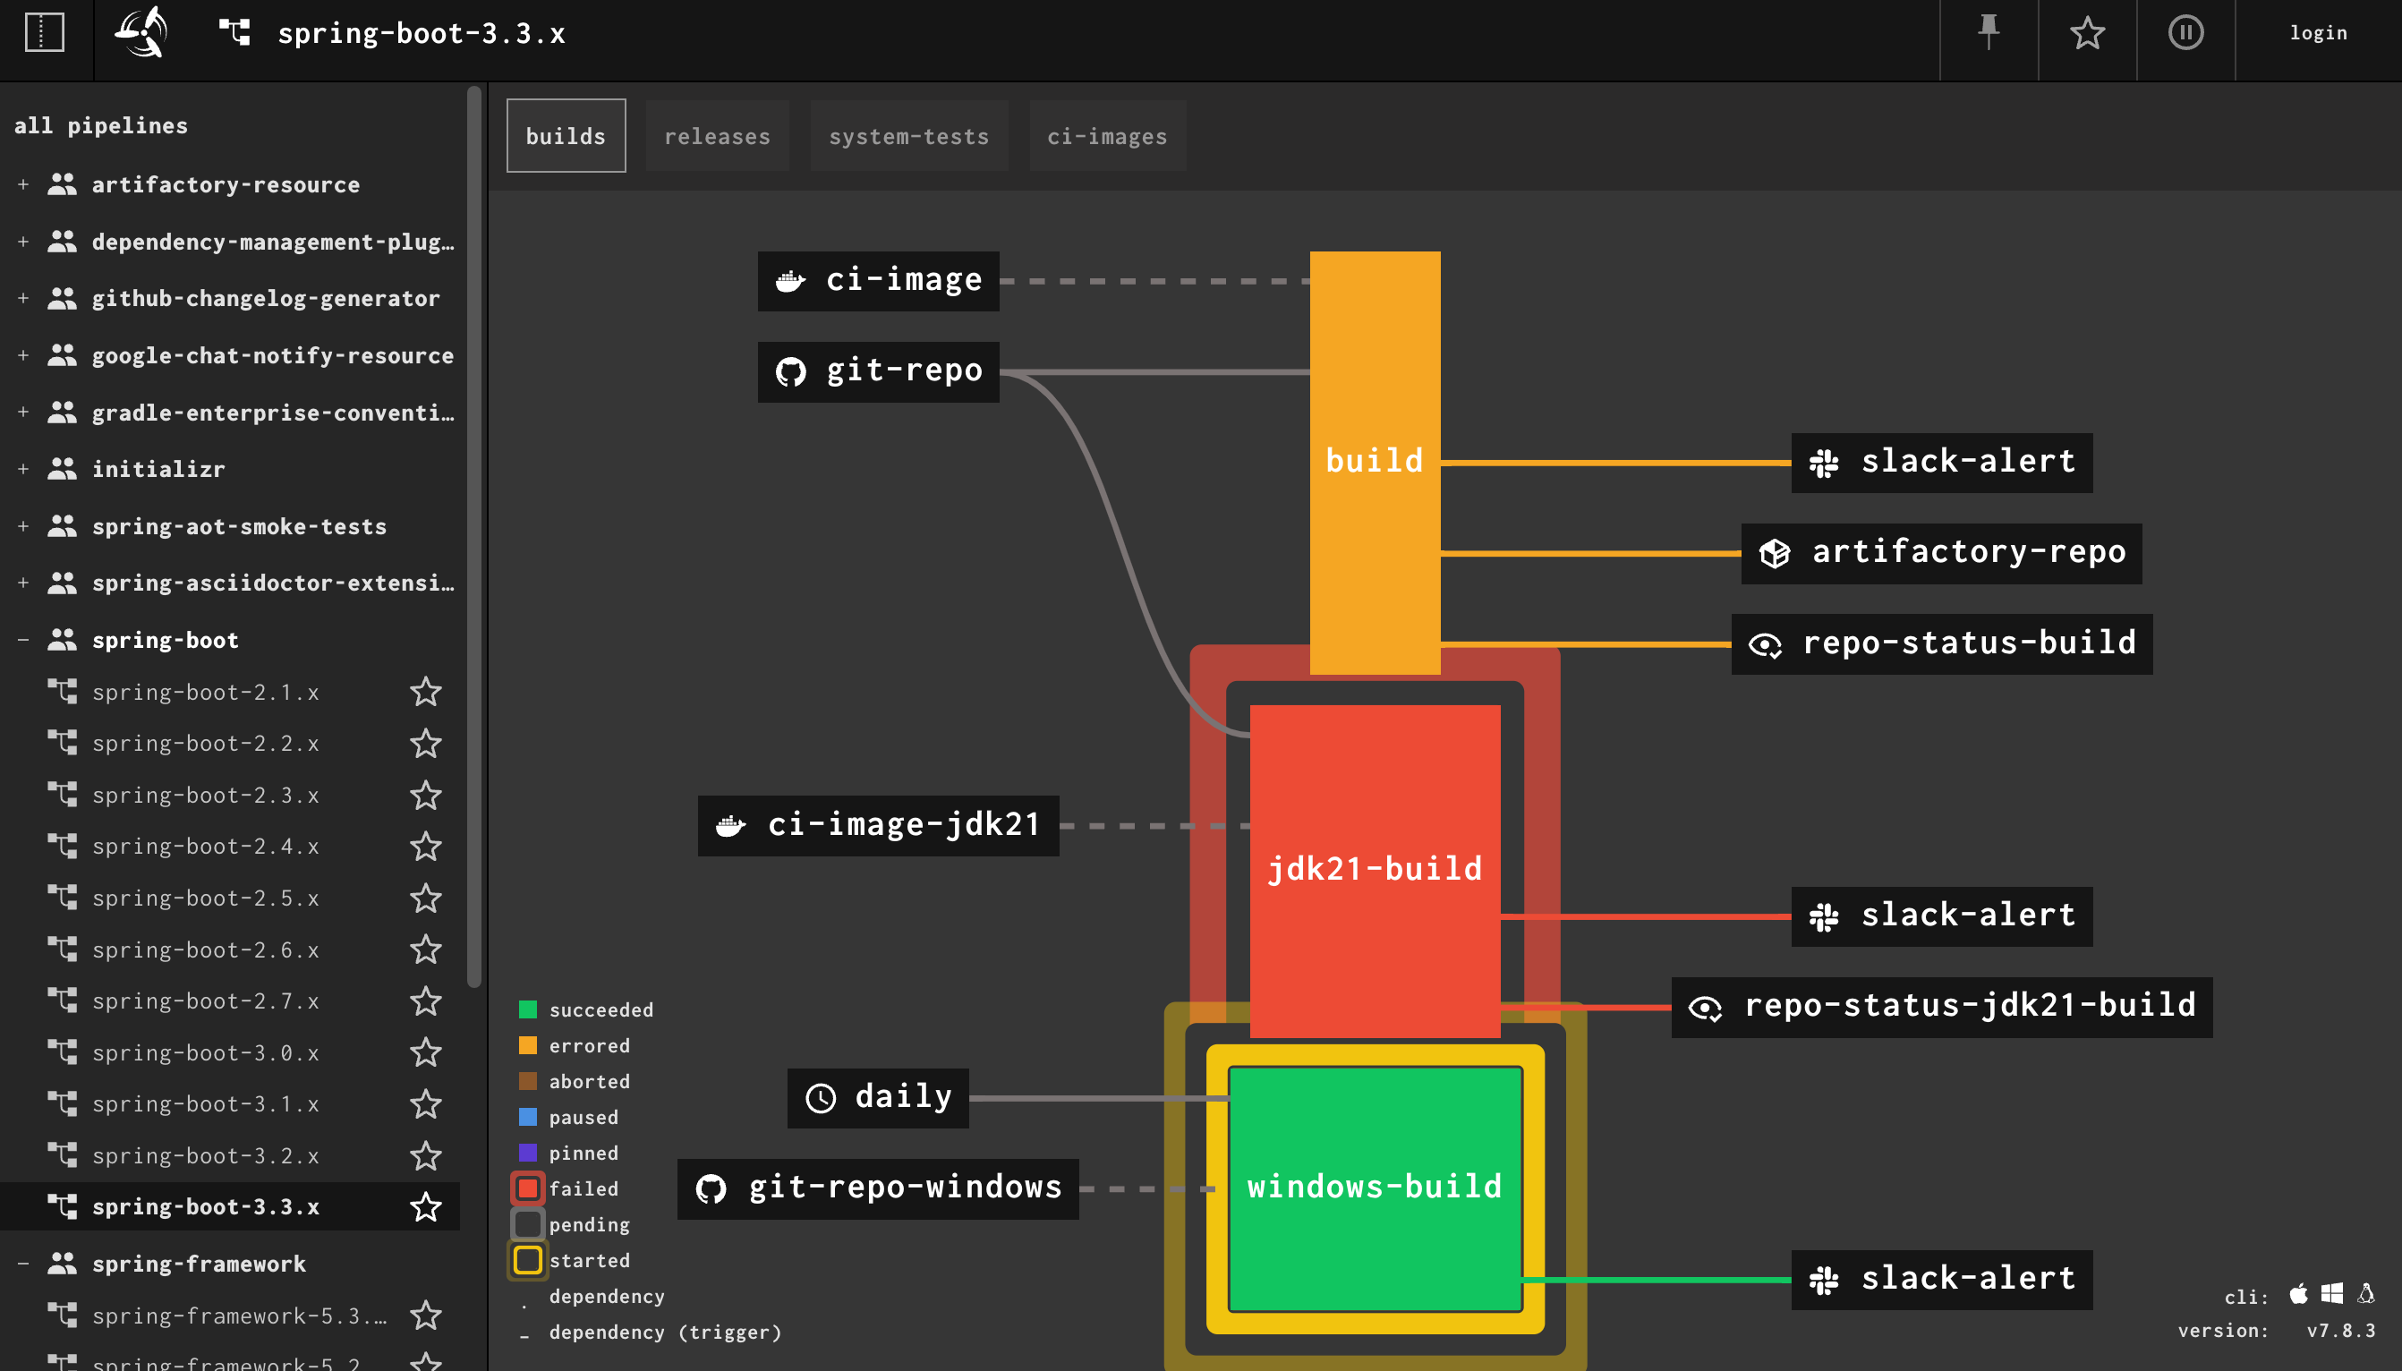Click the login link

pyautogui.click(x=2317, y=34)
